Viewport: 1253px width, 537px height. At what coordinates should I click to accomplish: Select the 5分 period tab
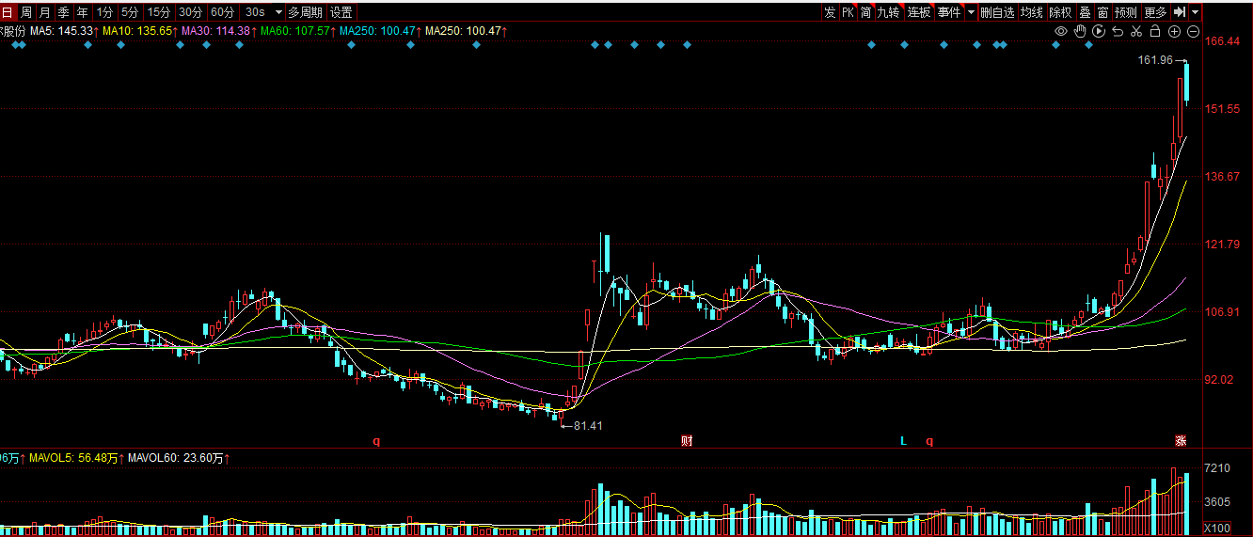130,12
